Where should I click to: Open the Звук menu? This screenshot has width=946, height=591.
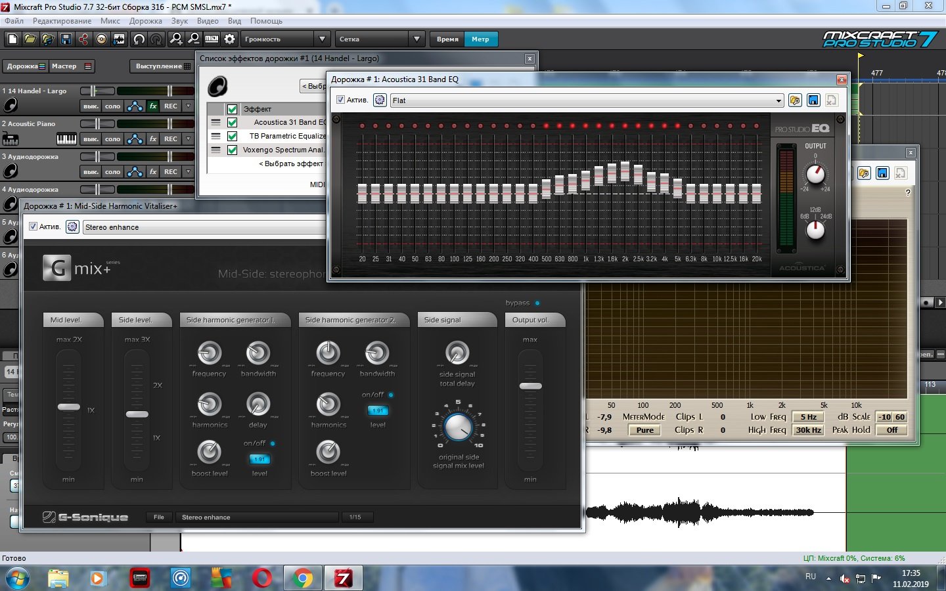pyautogui.click(x=179, y=21)
